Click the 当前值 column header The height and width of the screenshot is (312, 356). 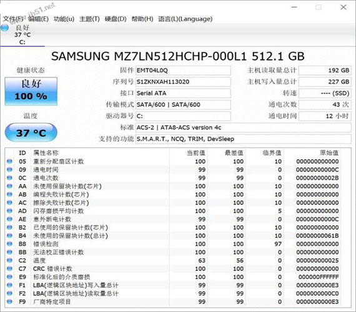(196, 153)
